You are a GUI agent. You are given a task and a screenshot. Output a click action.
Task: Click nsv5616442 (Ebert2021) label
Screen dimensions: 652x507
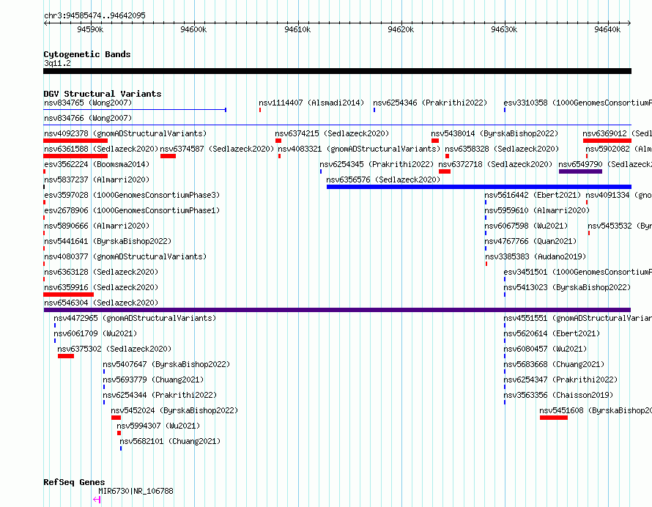pyautogui.click(x=533, y=195)
